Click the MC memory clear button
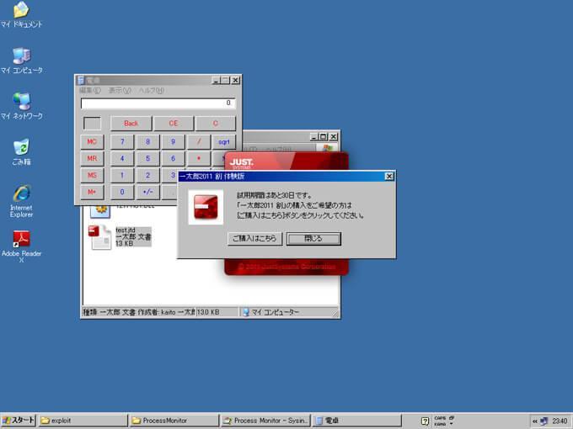 click(x=92, y=141)
